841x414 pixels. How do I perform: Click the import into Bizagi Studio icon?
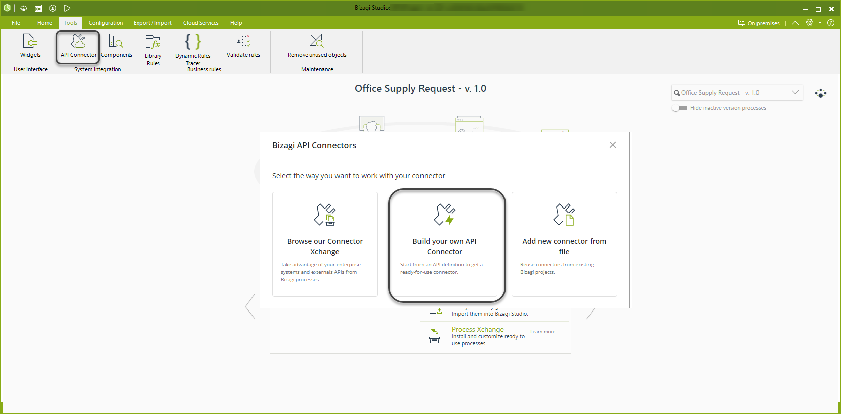click(436, 312)
